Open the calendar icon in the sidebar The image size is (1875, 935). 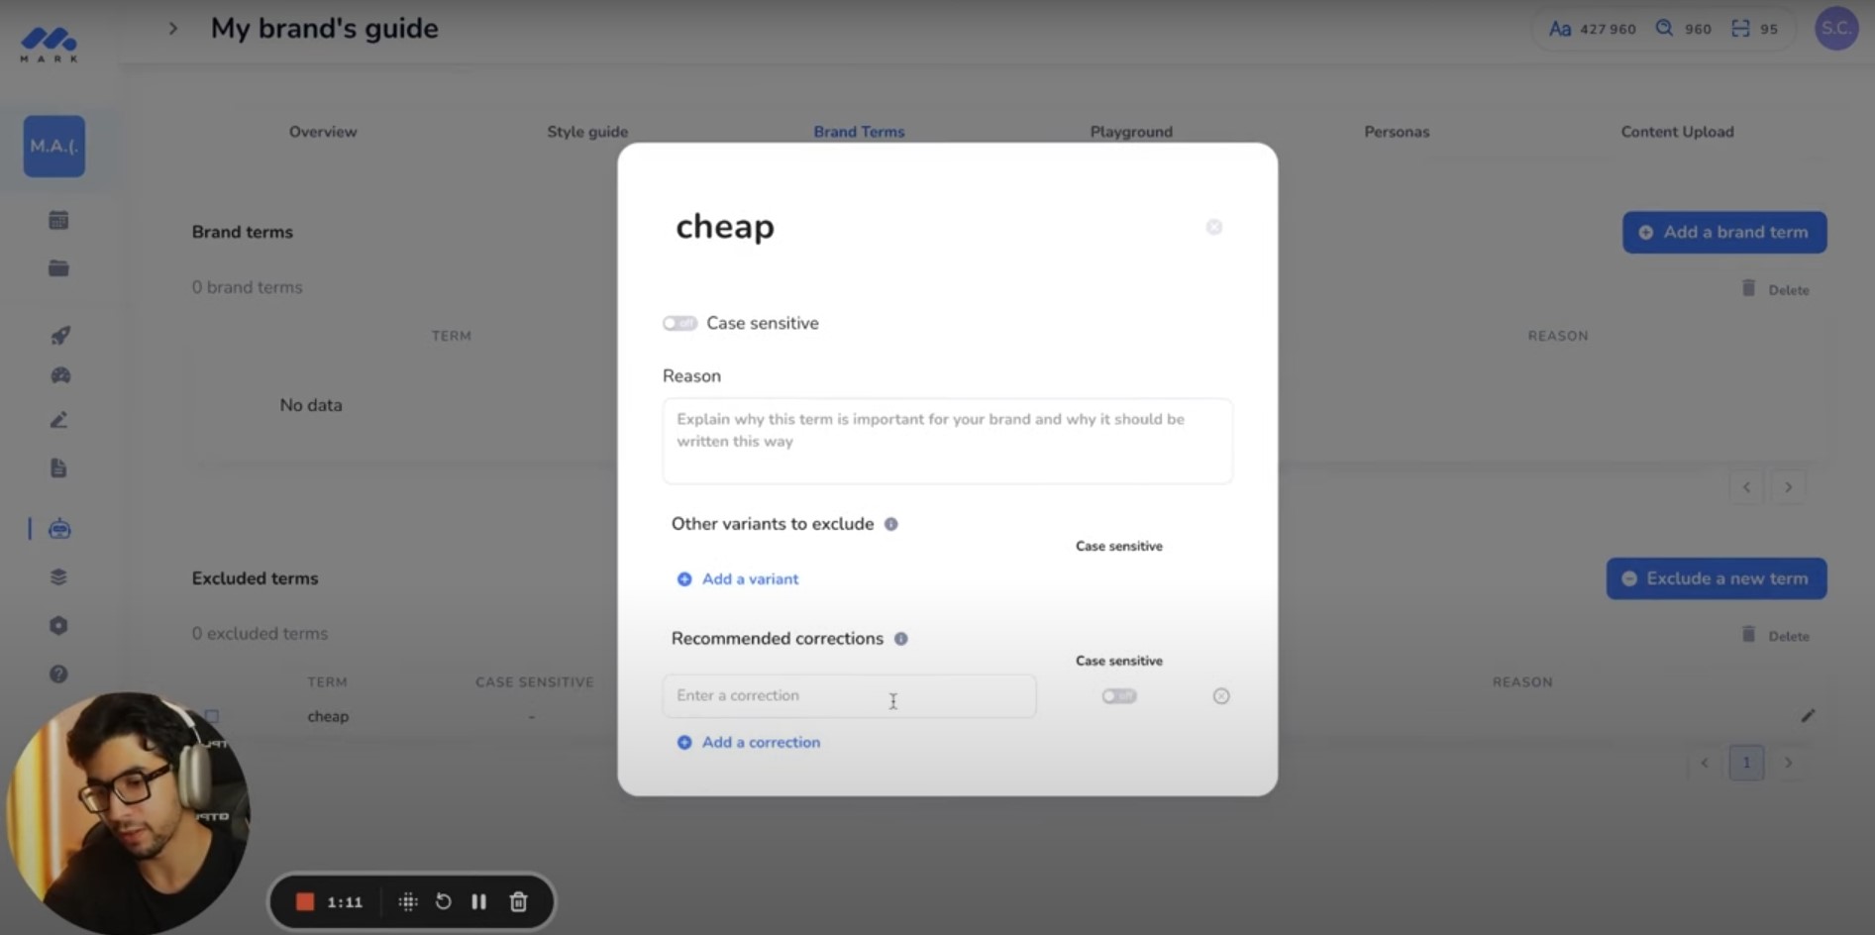click(58, 220)
